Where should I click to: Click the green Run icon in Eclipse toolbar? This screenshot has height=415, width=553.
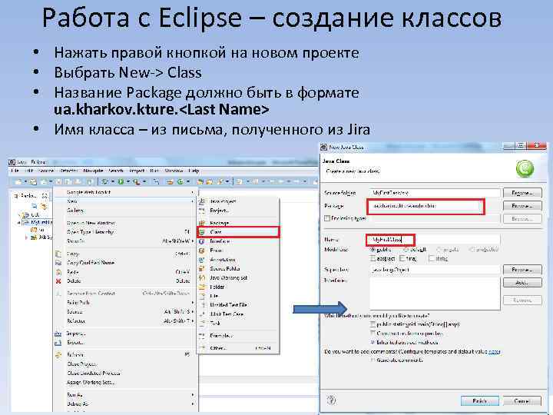coord(121,181)
